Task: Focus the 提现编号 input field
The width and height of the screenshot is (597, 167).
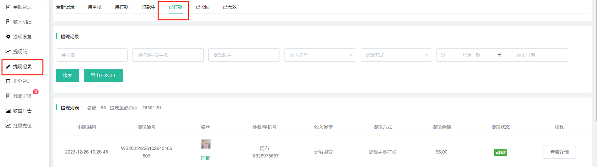Action: 244,55
